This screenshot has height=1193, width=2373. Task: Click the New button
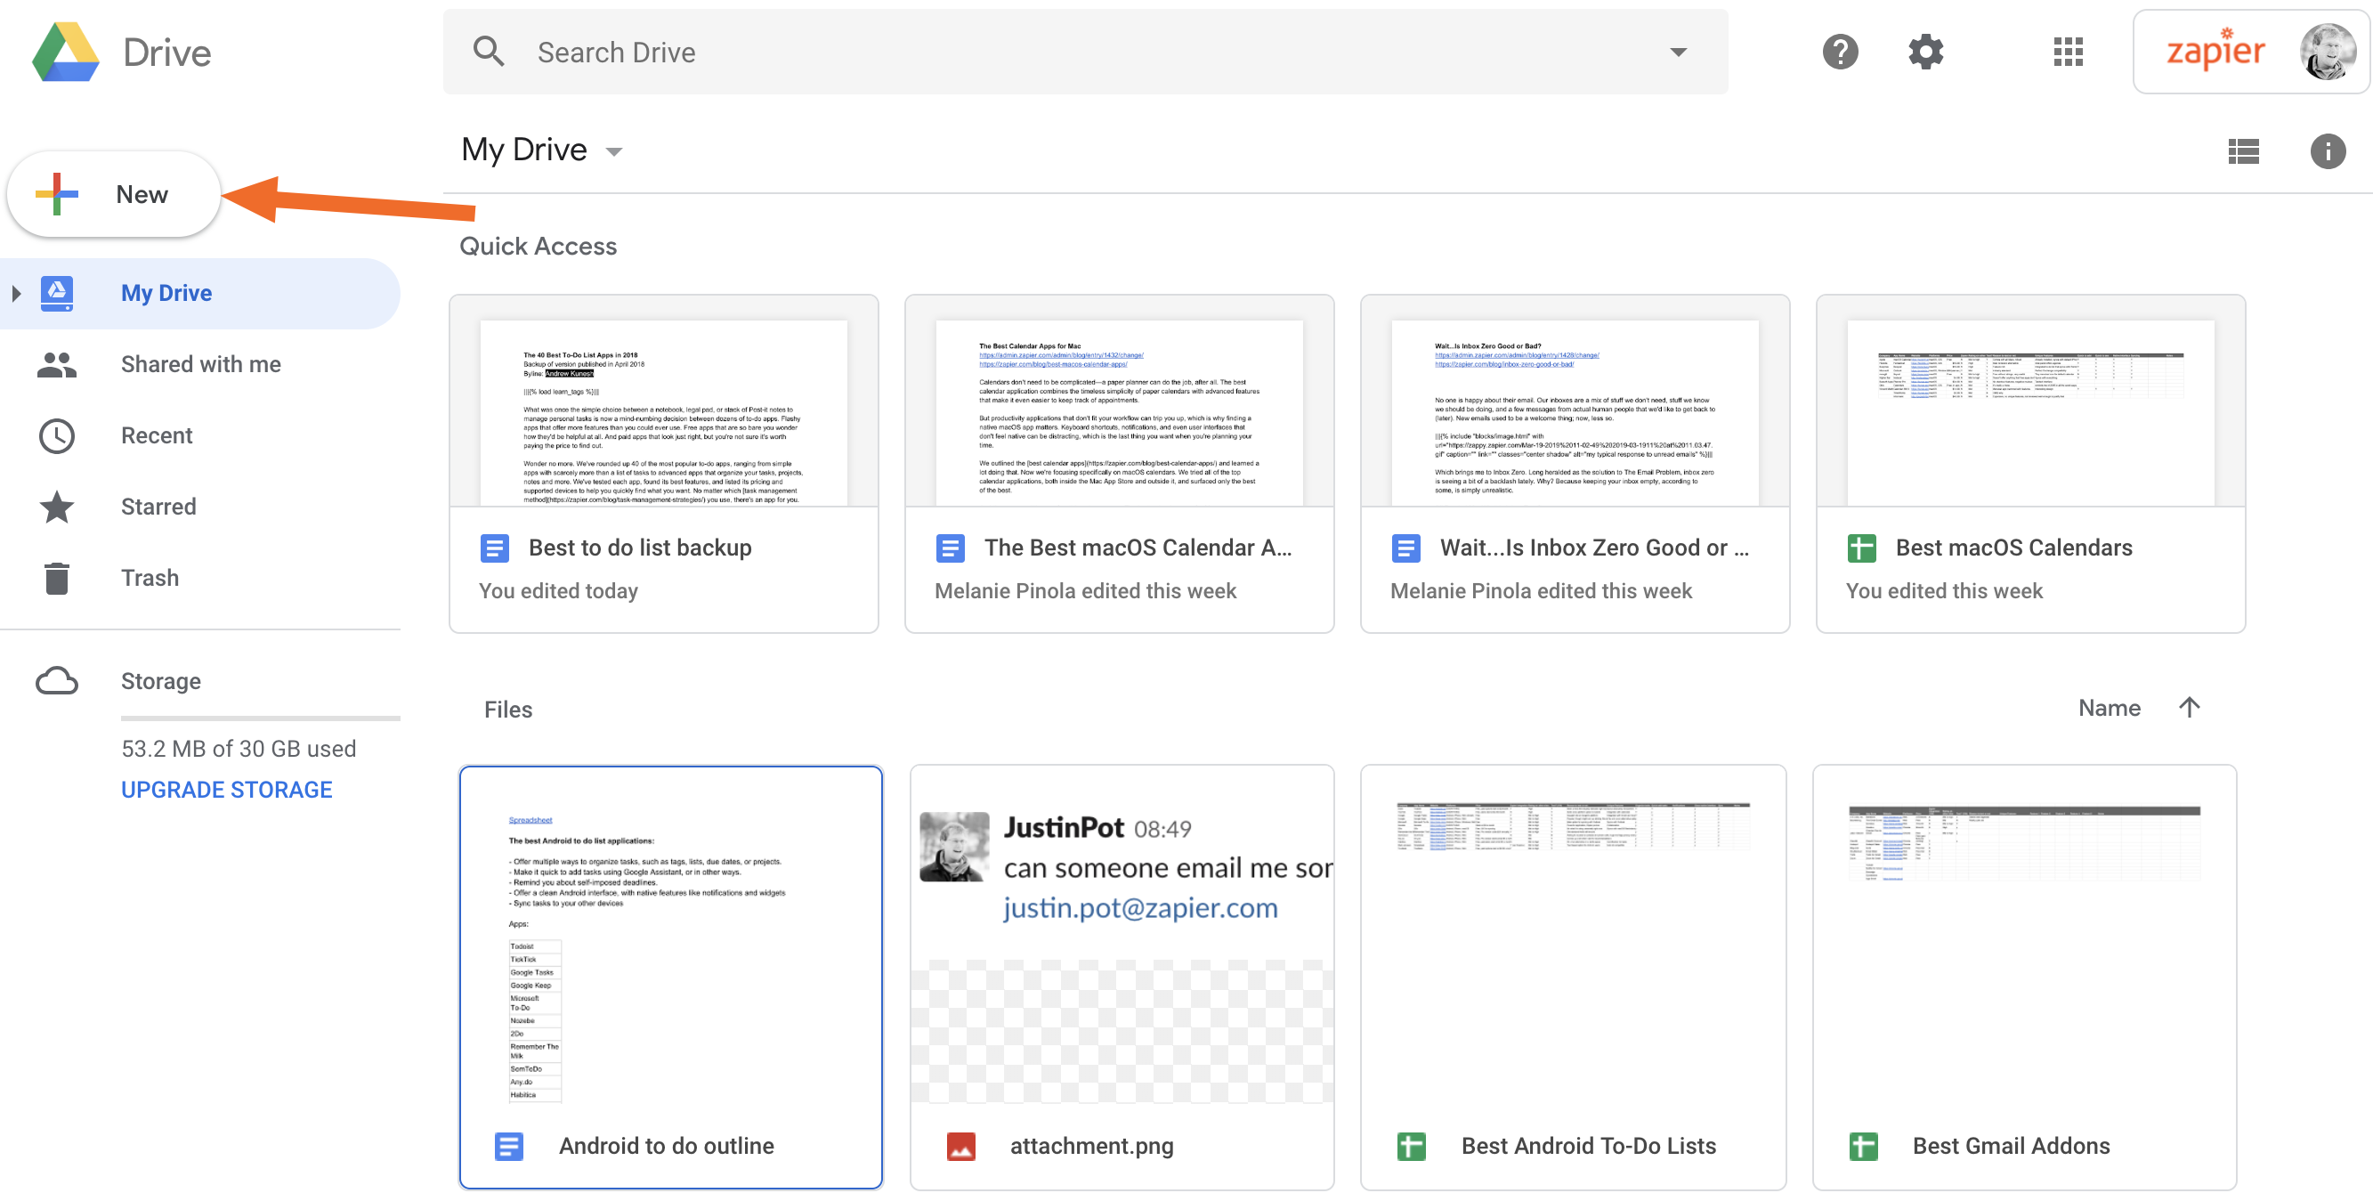114,194
